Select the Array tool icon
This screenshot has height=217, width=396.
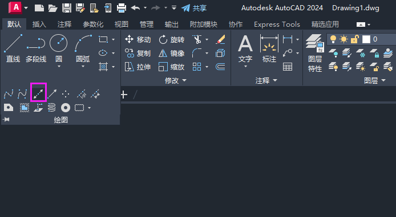click(197, 67)
